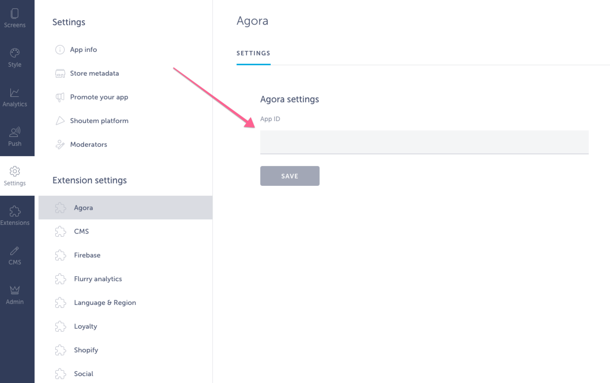Open Push notifications section
Viewport: 610px width, 383px height.
[x=15, y=137]
